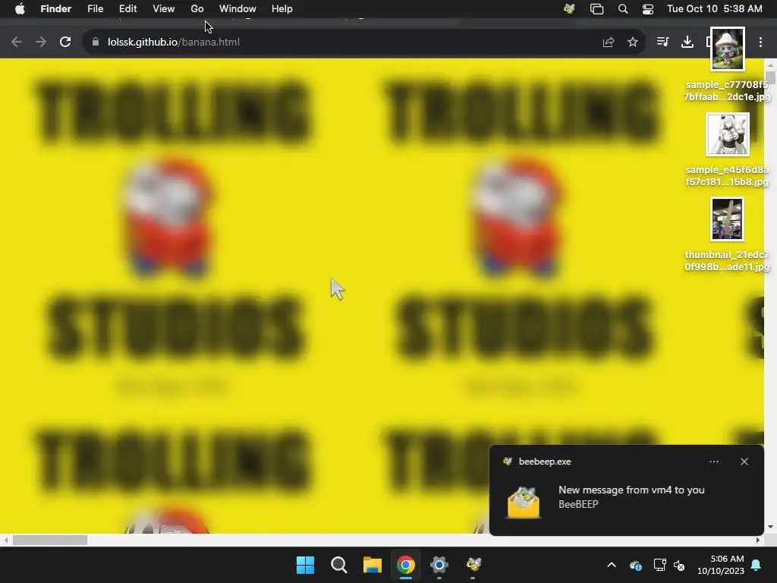
Task: Click the OneDrive cloud tray icon
Action: pyautogui.click(x=636, y=566)
